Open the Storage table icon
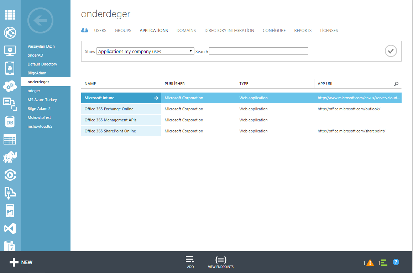413x273 pixels. pos(10,140)
